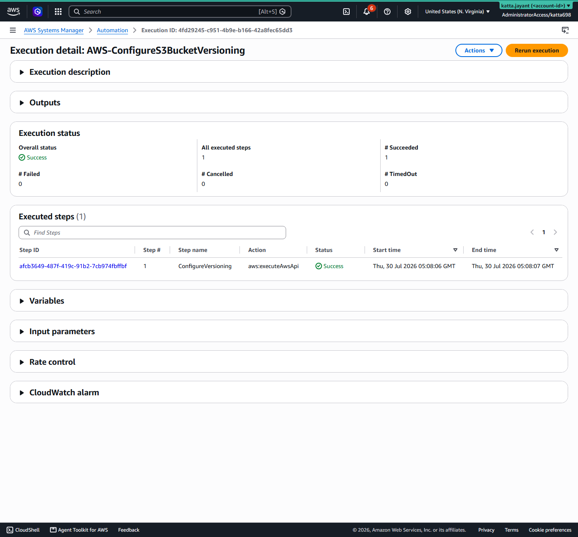Open the AWS home logo
This screenshot has width=578, height=537.
tap(14, 12)
